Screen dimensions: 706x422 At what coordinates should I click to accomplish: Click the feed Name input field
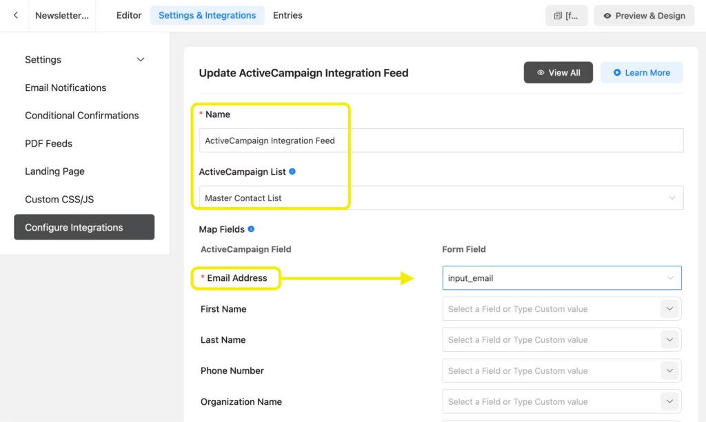[x=441, y=140]
